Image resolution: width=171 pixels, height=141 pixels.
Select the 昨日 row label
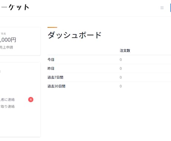[x=51, y=68]
